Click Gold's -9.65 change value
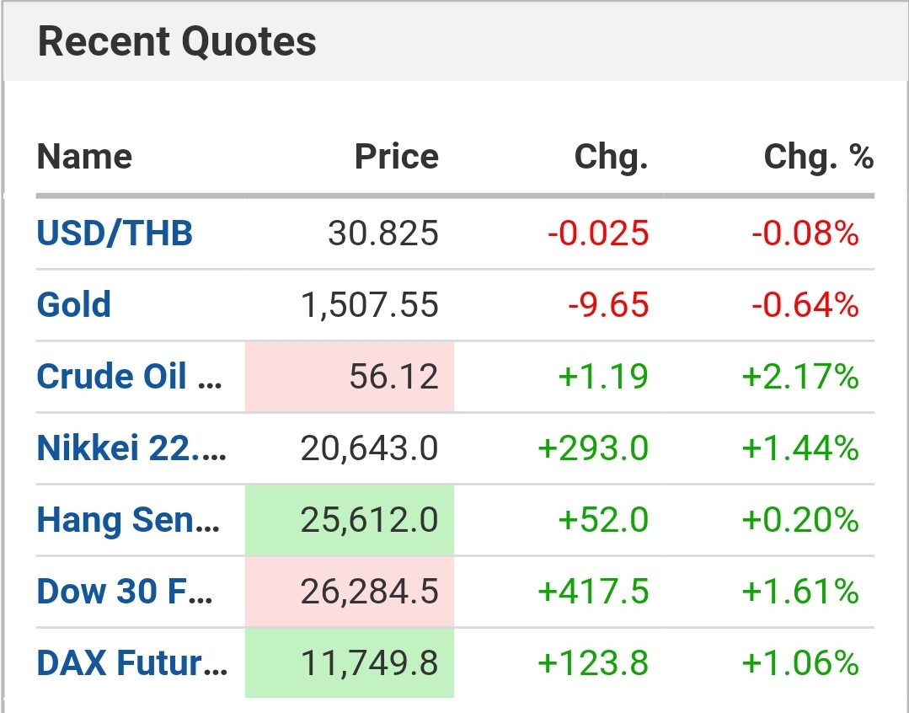 608,305
